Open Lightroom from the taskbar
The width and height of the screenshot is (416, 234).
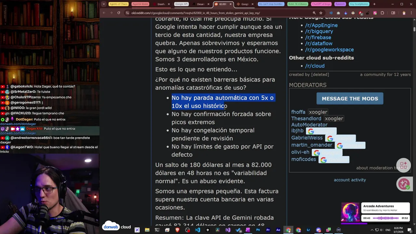point(308,230)
